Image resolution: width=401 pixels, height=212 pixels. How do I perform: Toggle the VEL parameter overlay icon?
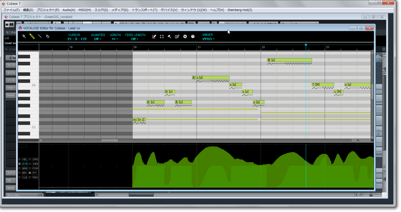(x=20, y=159)
